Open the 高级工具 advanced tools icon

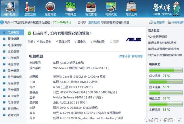click(131, 8)
